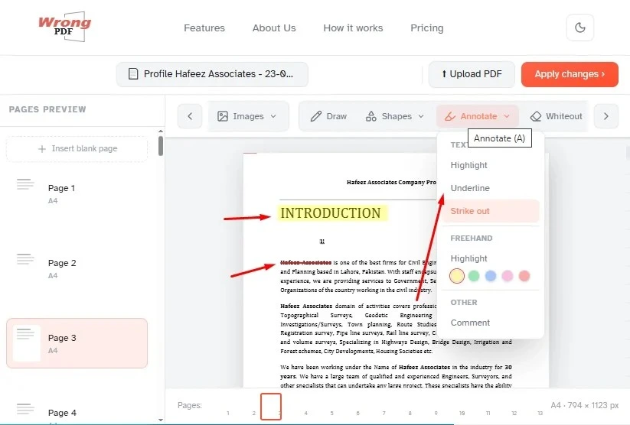Viewport: 630px width, 425px height.
Task: Pick the red highlight color swatch
Action: coord(524,276)
